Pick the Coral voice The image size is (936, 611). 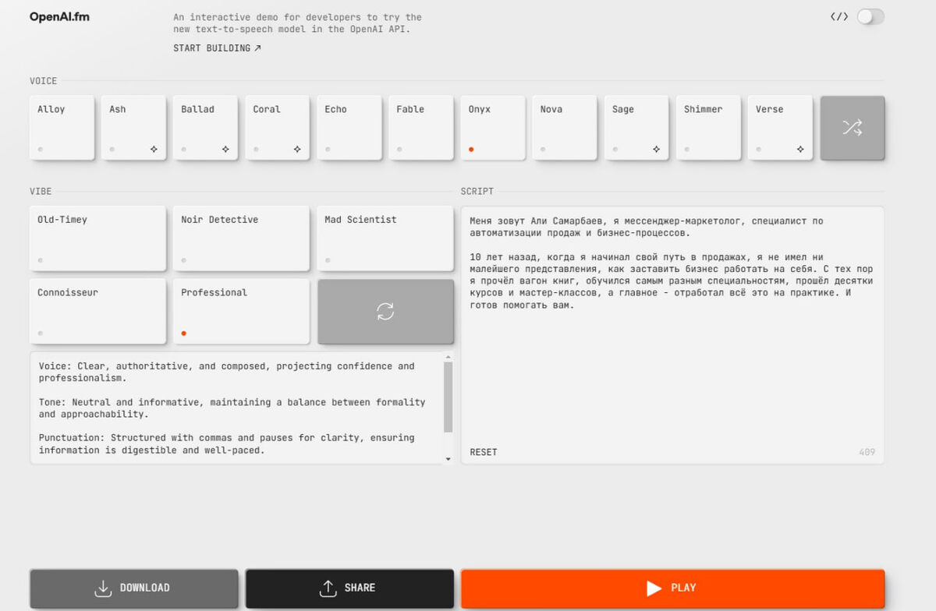tap(277, 128)
